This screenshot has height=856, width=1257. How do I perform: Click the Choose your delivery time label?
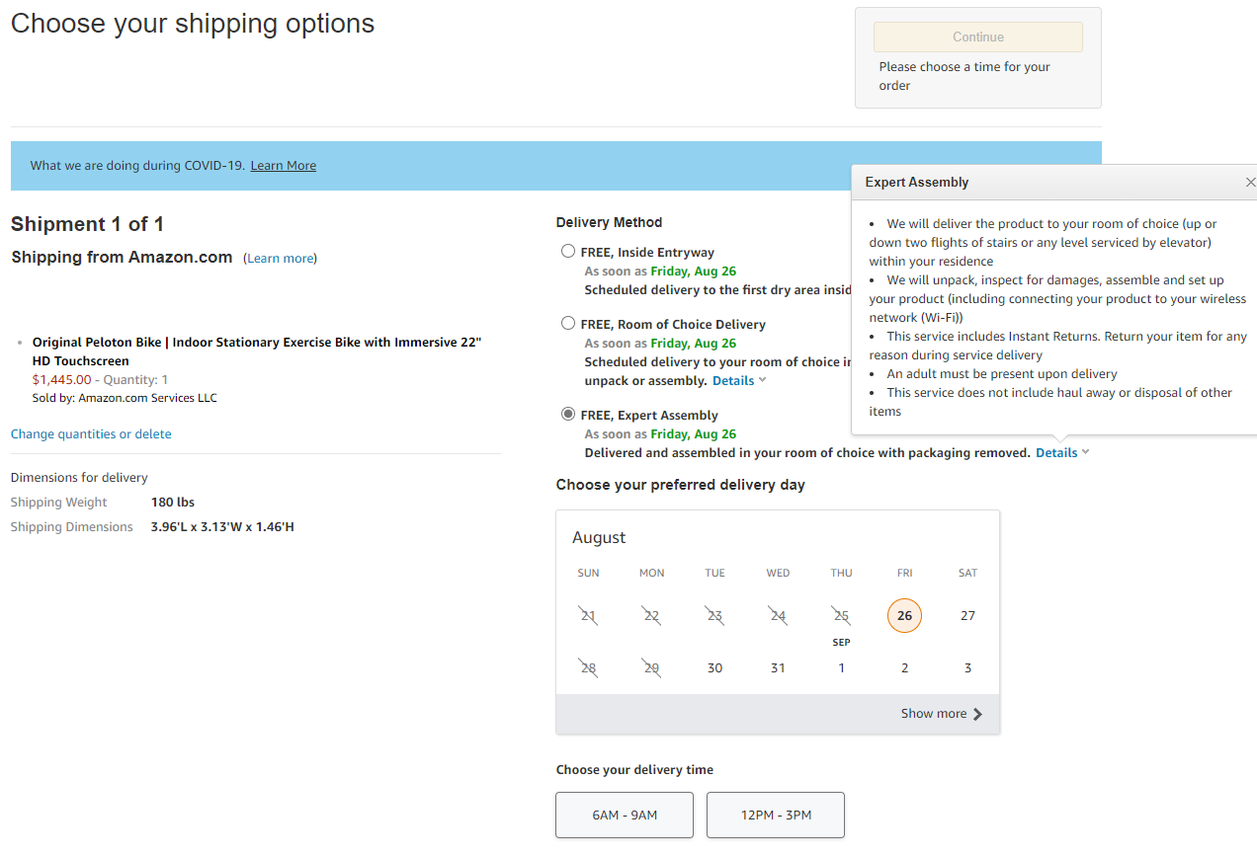tap(634, 770)
